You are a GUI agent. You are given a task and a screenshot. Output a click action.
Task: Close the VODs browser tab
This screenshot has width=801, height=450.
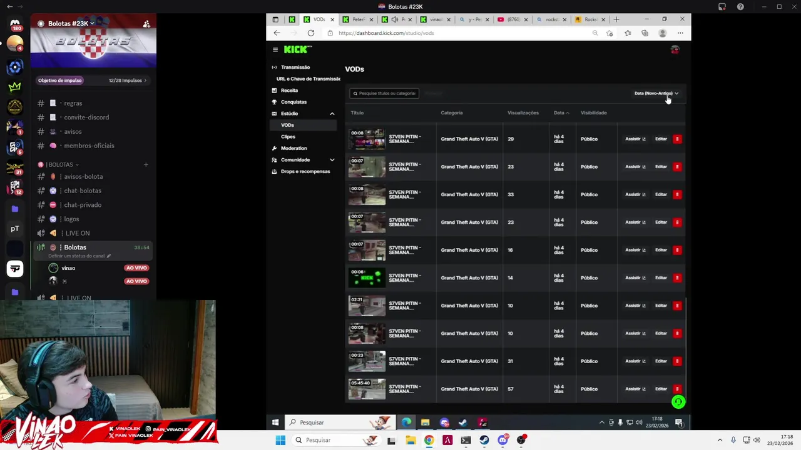(332, 19)
